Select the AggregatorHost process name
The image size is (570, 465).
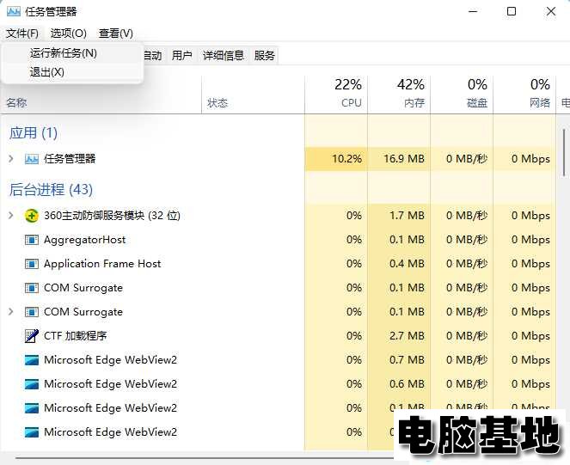click(x=85, y=240)
